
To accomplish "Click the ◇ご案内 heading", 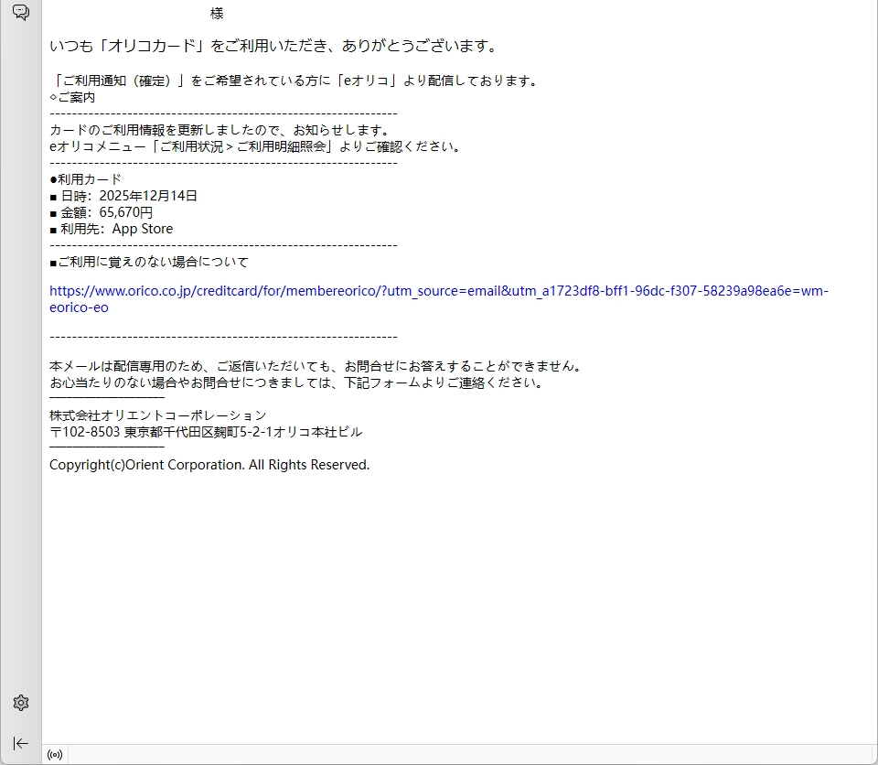I will click(72, 97).
